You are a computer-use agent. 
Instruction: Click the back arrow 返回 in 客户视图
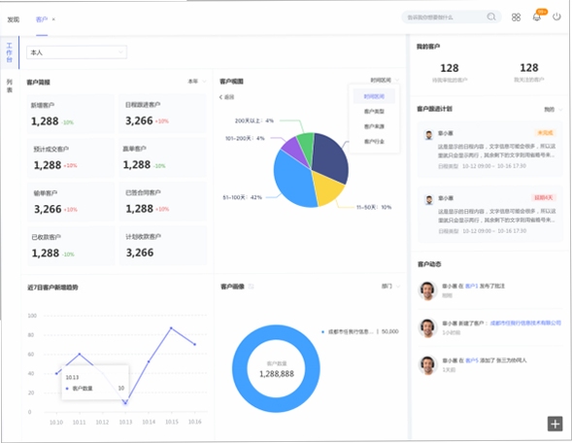click(x=226, y=97)
